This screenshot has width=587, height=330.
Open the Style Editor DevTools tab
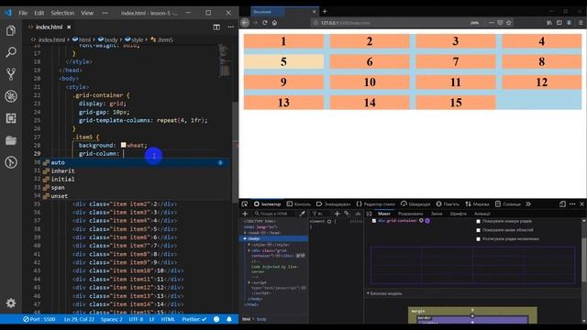click(x=375, y=203)
